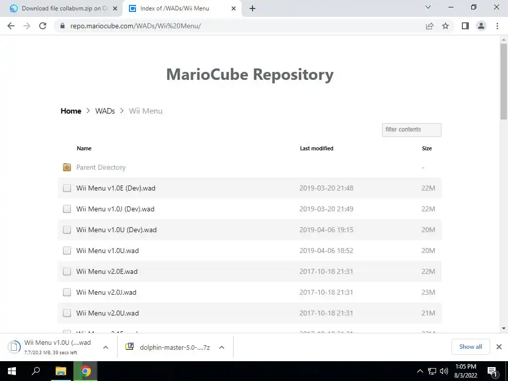The image size is (508, 381).
Task: Download Wii Menu v1.0U (Dev).wad file link
Action: tap(116, 230)
